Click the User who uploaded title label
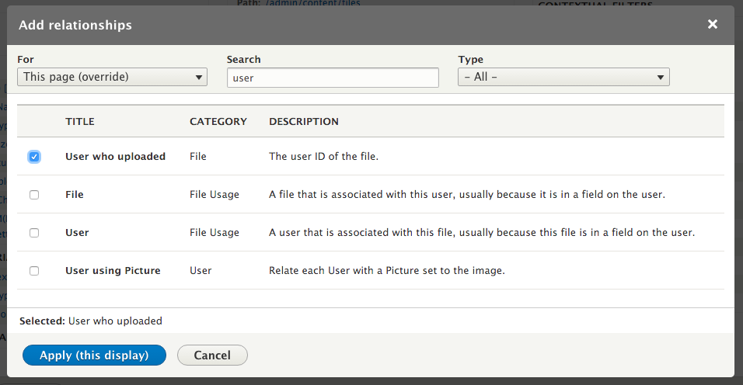Screen dimensions: 743x385 [115, 157]
